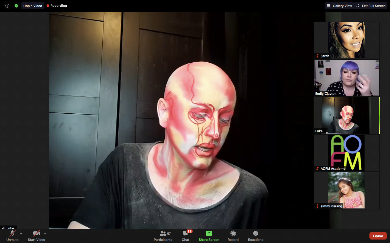Click the green encryption shield icon

[16, 6]
